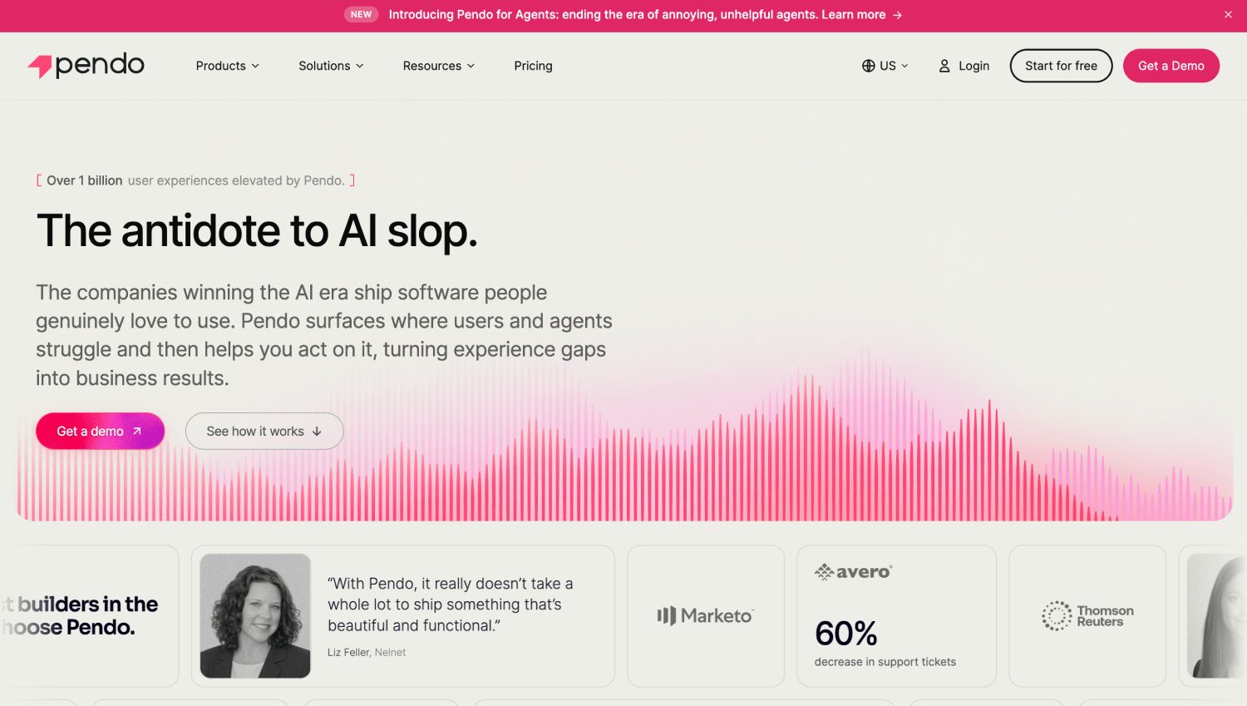Select the 'decrease in support tickets' text
The image size is (1247, 706).
coord(885,662)
